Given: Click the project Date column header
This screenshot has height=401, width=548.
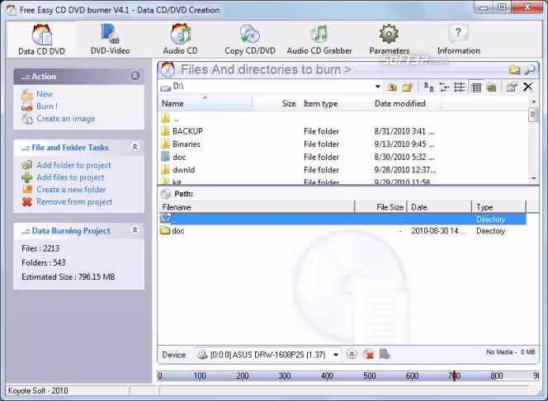Looking at the screenshot, I should coord(439,207).
